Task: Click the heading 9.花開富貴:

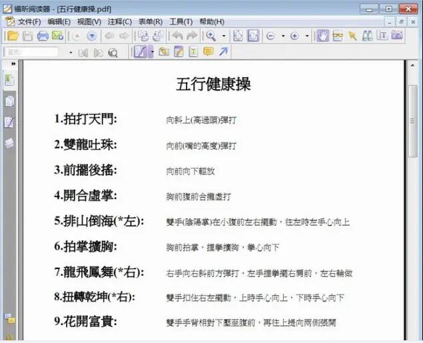Action: pos(85,321)
